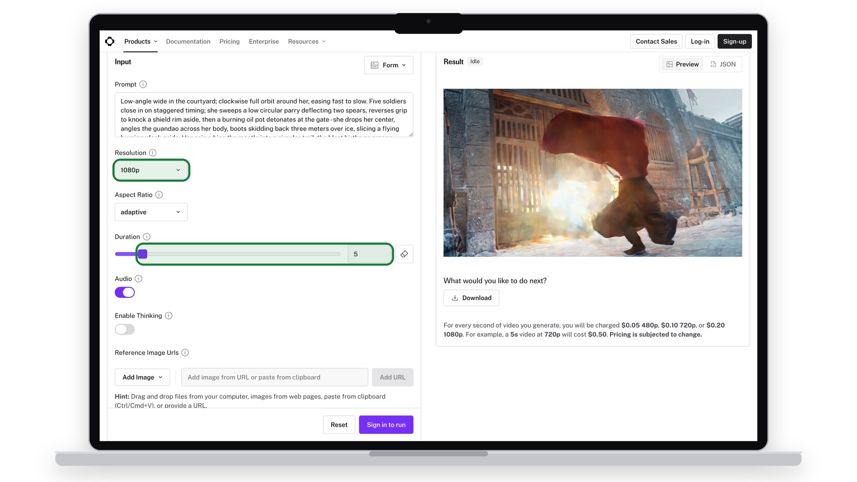Click the Aspect Ratio info icon
The image size is (857, 482).
159,195
